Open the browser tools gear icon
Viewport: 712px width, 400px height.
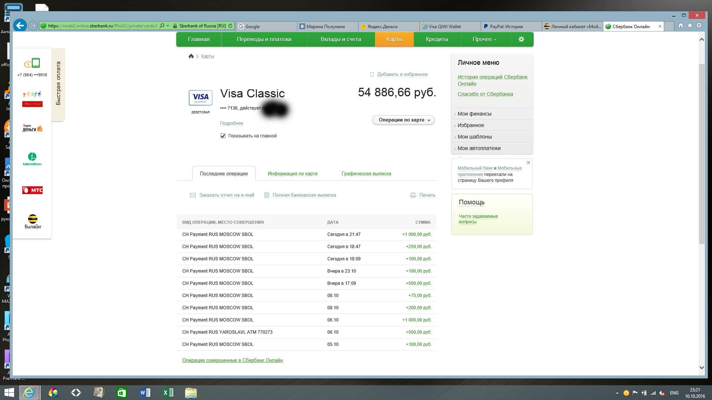click(x=699, y=26)
